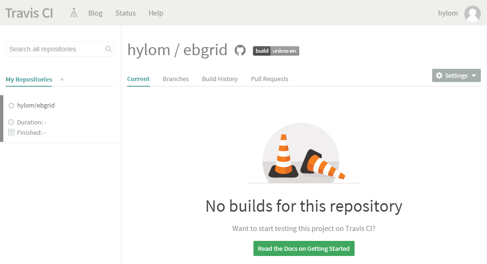Click the ebgrid repository name in title

coord(205,50)
